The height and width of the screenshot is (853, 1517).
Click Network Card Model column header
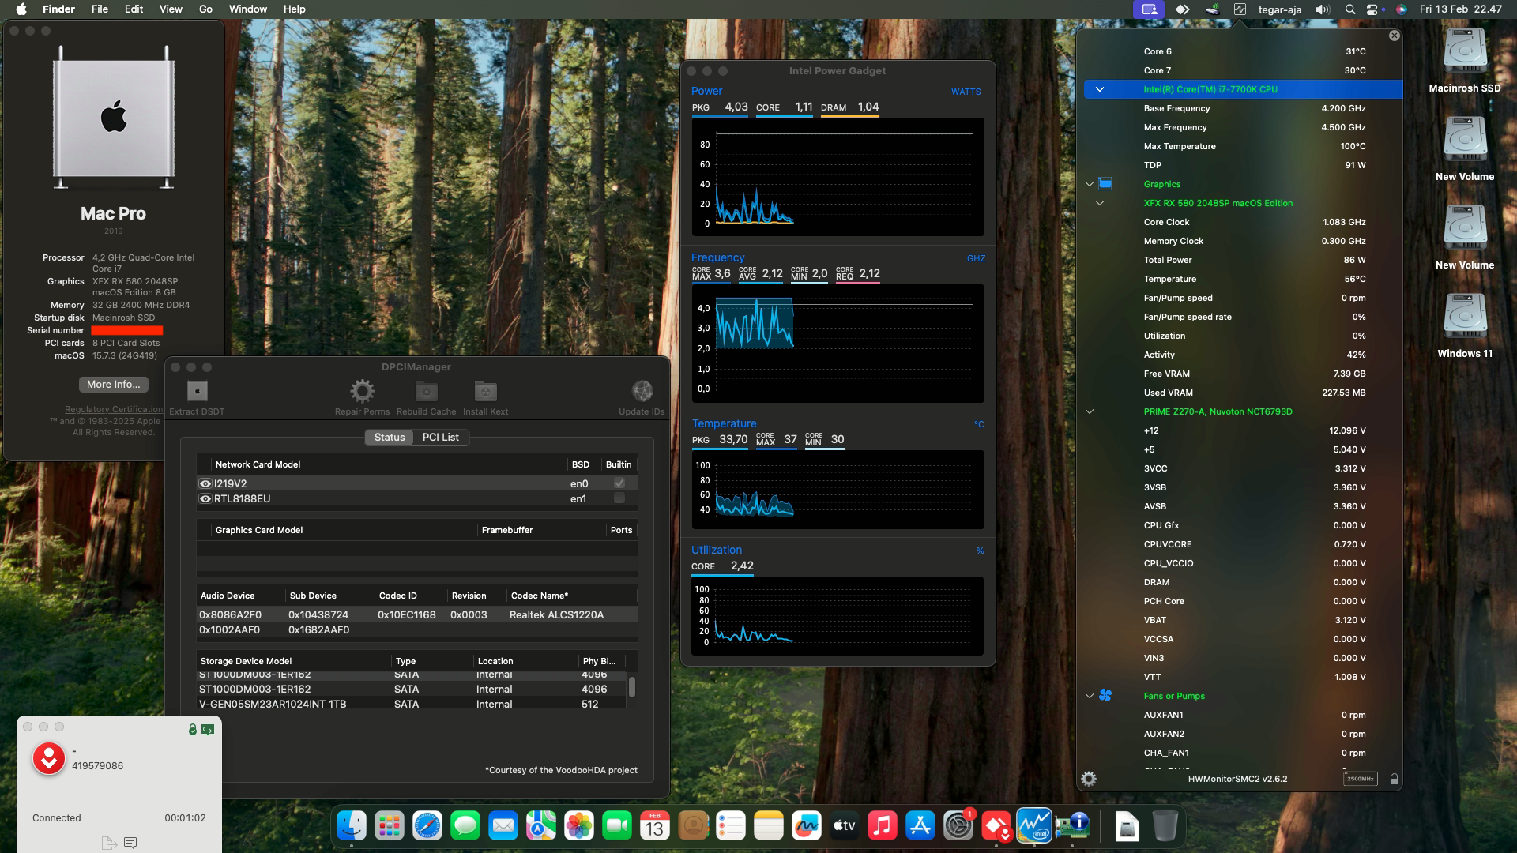(258, 464)
